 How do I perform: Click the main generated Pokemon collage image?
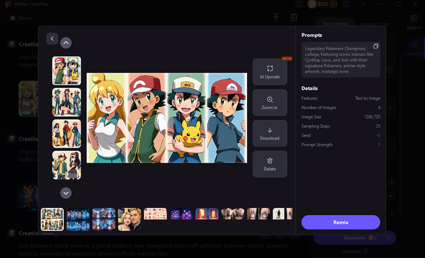[166, 118]
